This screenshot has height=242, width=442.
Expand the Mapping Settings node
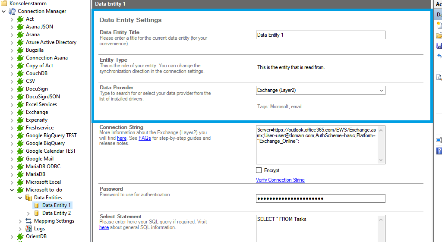20,221
